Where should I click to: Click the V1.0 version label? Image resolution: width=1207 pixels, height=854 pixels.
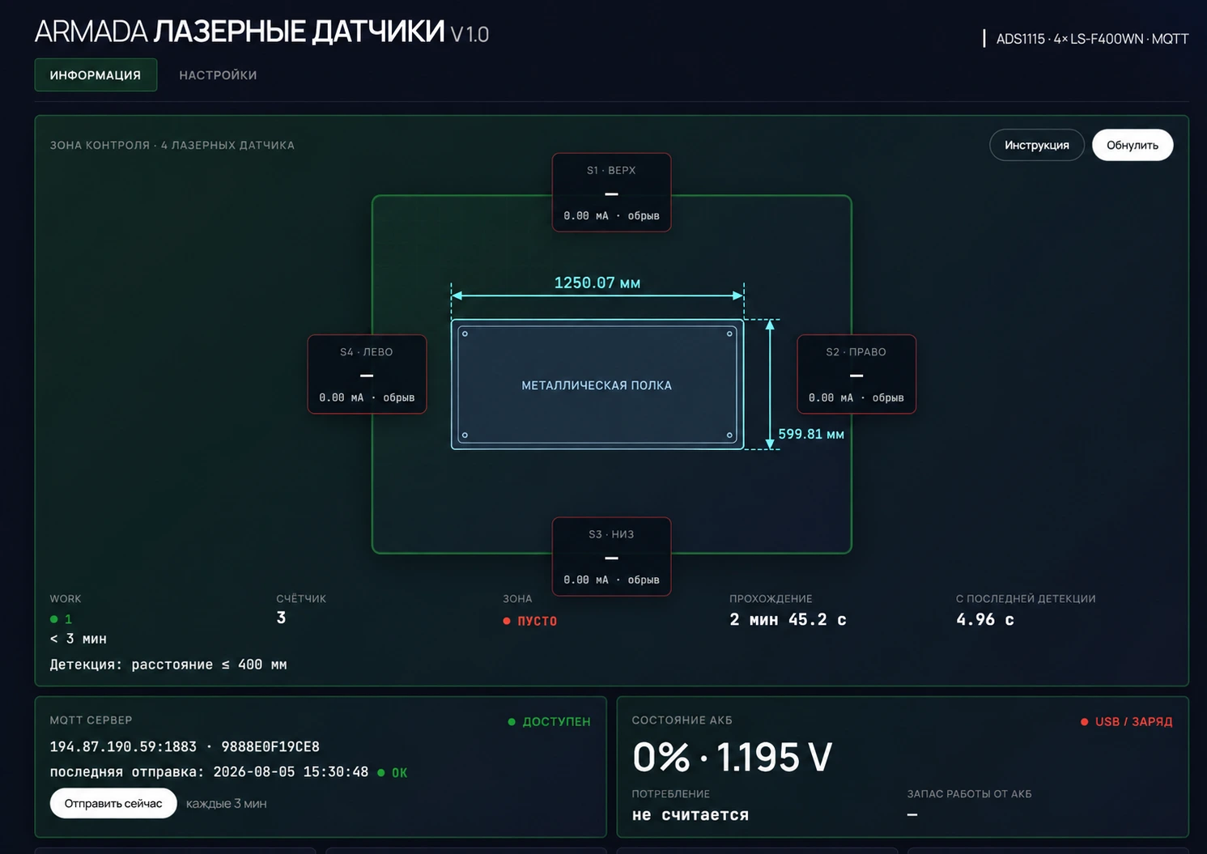pyautogui.click(x=470, y=35)
